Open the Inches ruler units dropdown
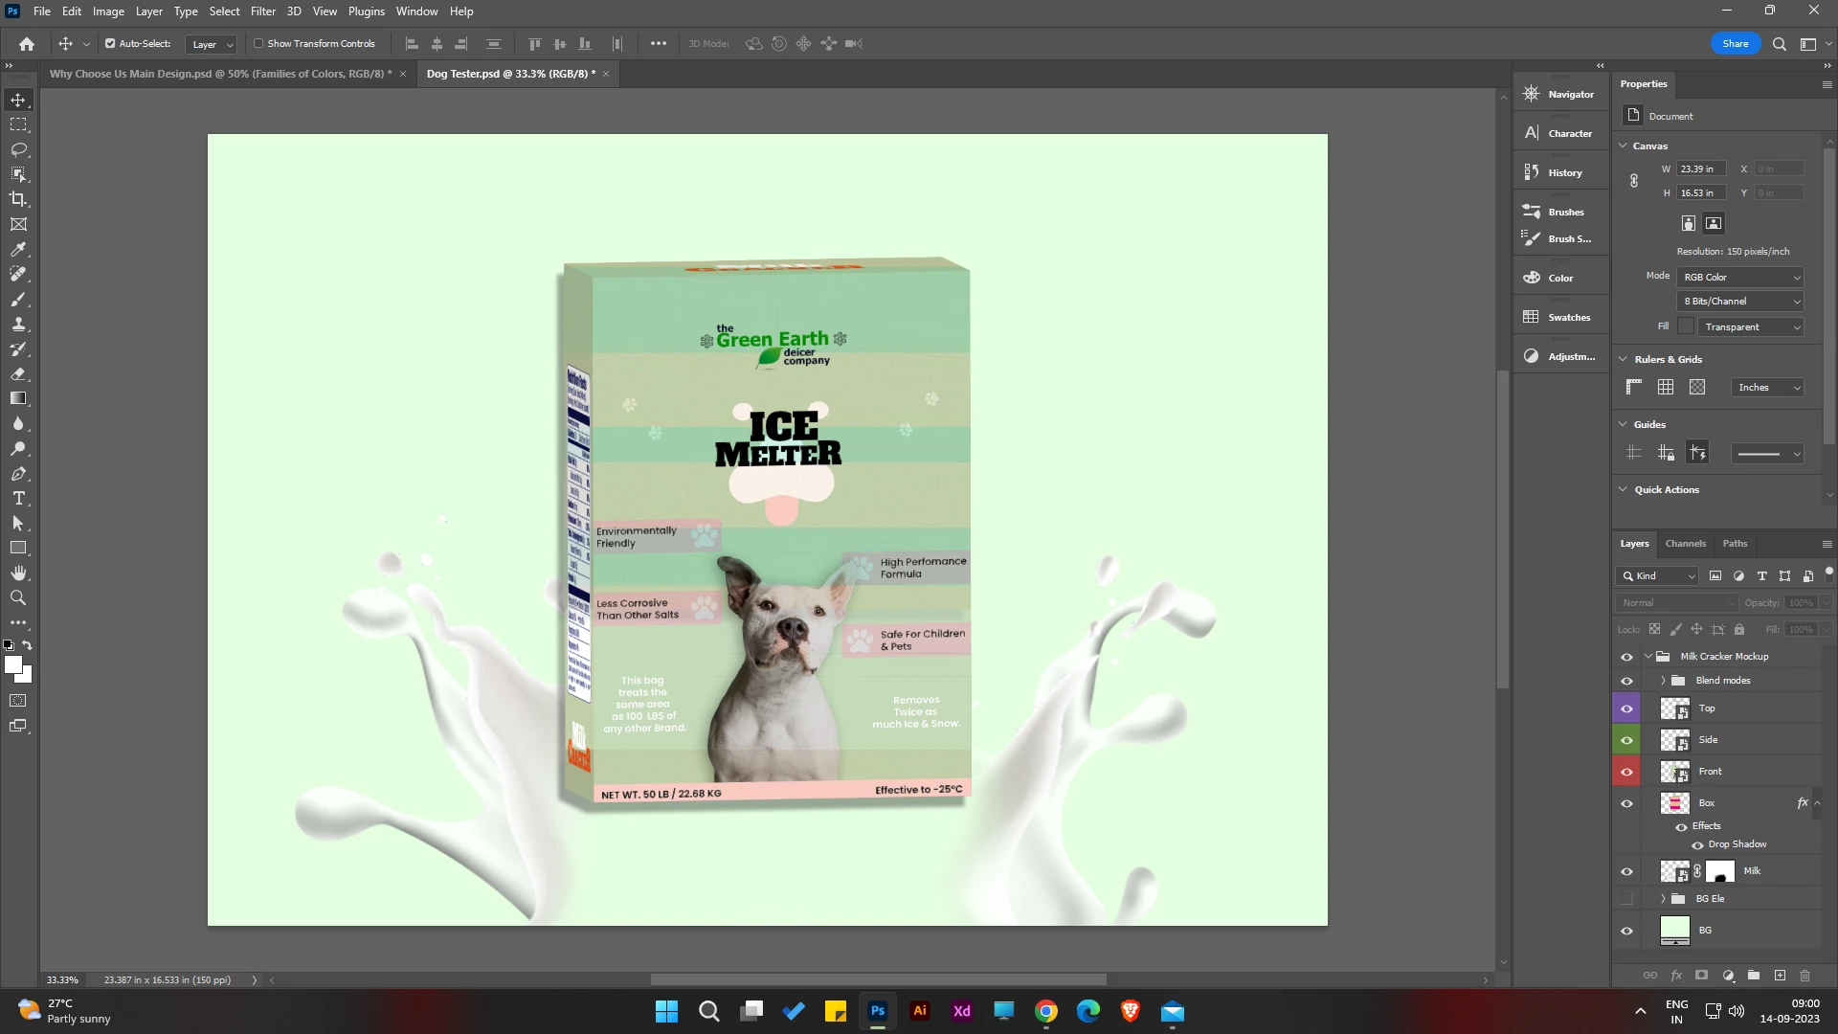 click(1768, 387)
